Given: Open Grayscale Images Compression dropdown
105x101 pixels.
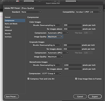Looking at the screenshot, I should pyautogui.click(x=58, y=53).
